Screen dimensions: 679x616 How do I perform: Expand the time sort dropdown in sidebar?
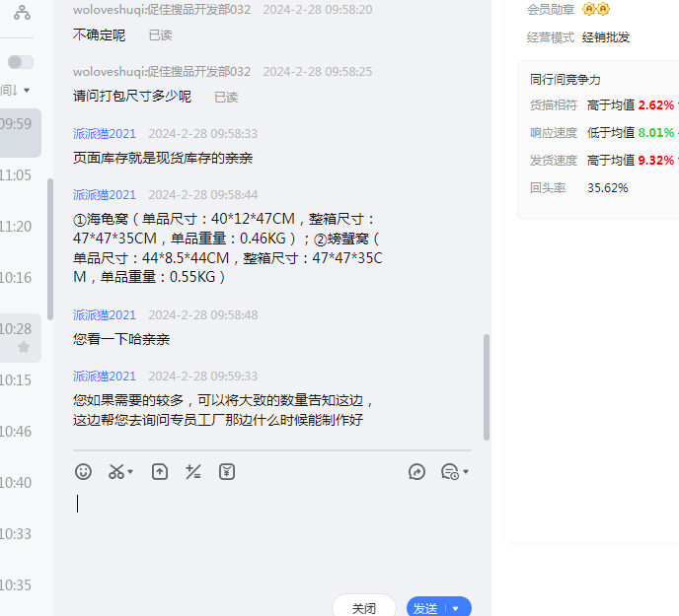[27, 91]
